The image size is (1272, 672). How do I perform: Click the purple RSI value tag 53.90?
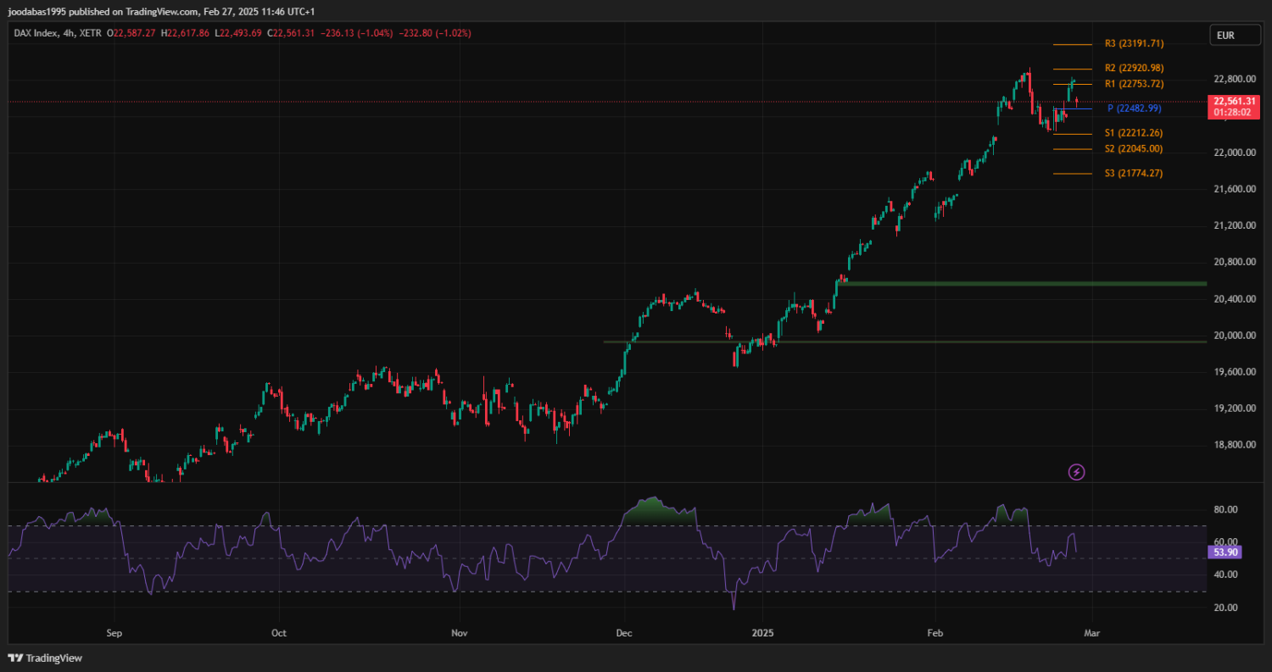coord(1225,552)
